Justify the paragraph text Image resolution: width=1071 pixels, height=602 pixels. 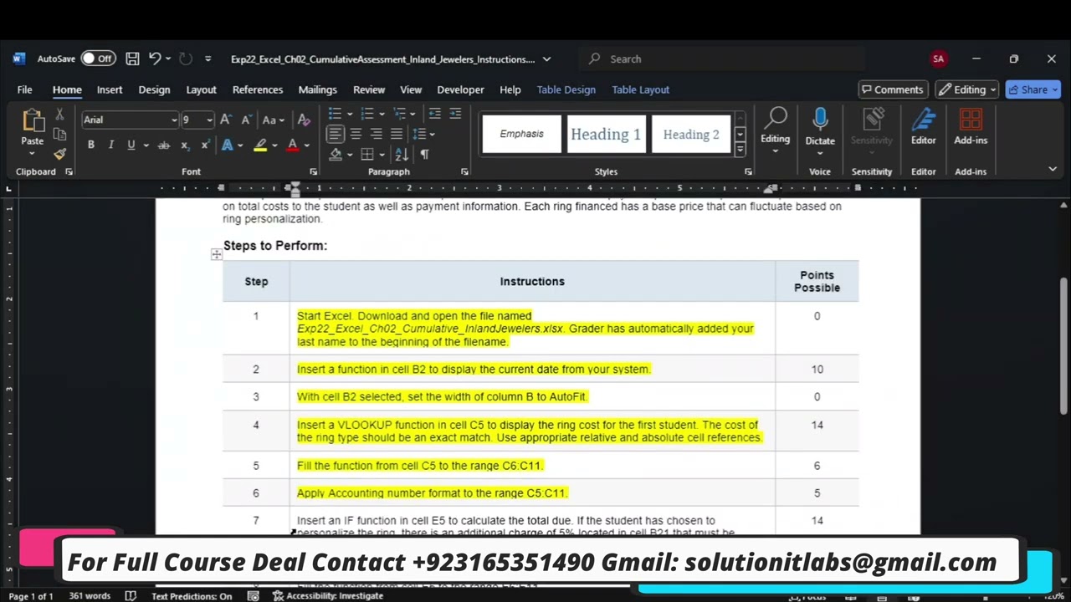pos(396,134)
